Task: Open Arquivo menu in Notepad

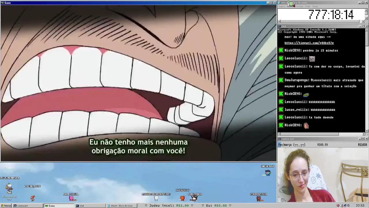Action: (282, 6)
